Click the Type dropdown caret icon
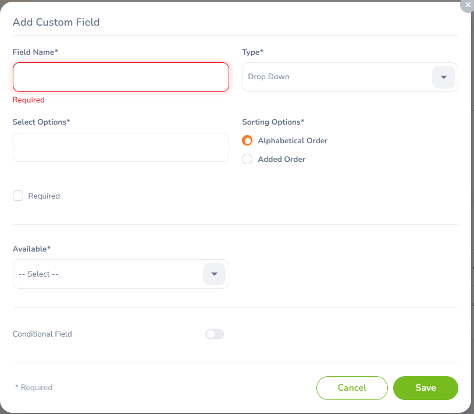The height and width of the screenshot is (414, 474). pos(443,77)
